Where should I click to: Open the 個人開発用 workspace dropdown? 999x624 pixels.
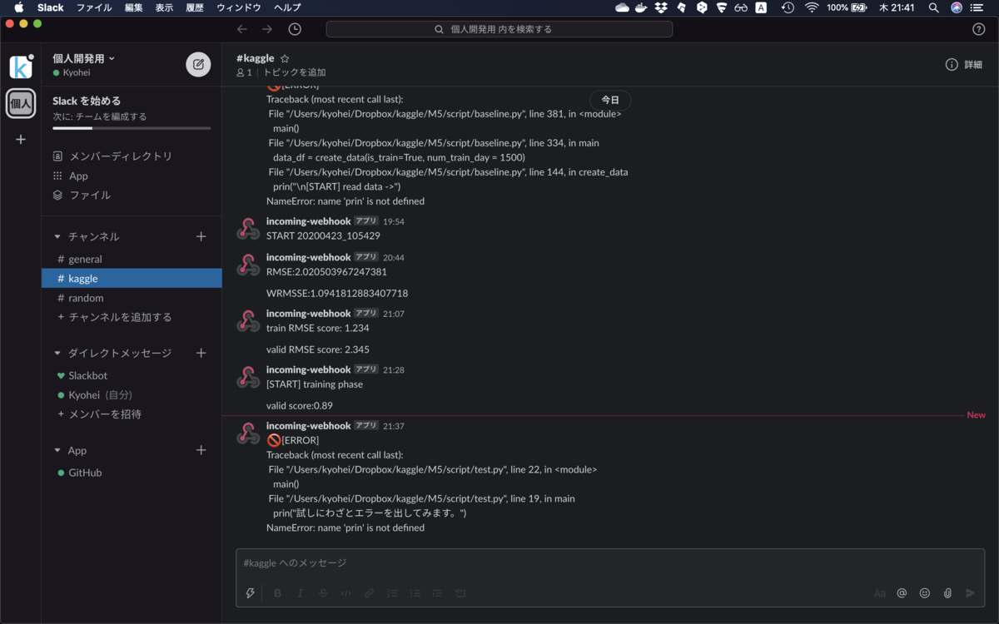coord(84,58)
